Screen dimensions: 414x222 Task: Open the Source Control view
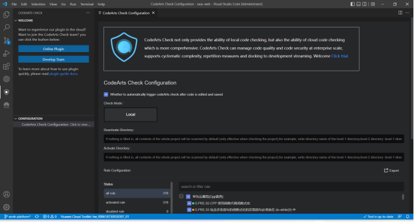(x=7, y=40)
